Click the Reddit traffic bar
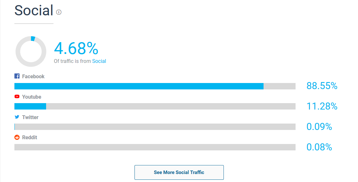Screen dimensions: 358x182 coord(155,147)
